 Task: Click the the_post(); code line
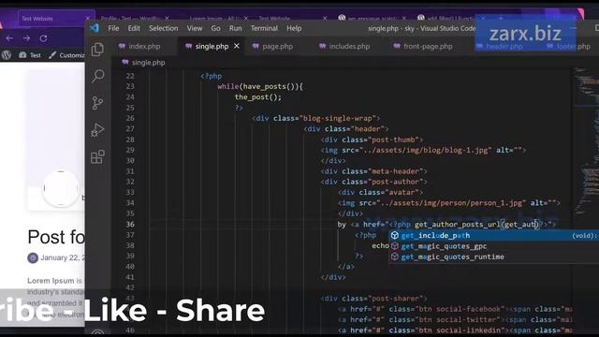[x=258, y=97]
